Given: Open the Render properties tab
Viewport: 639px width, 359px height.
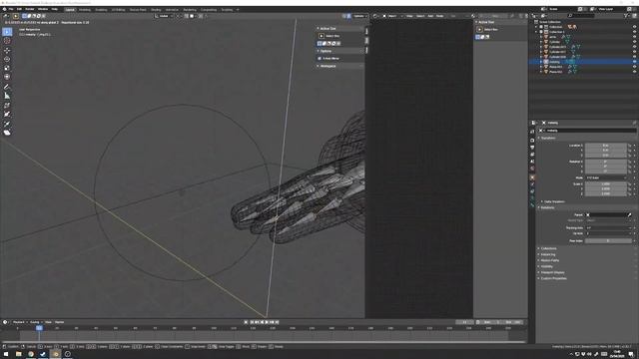Looking at the screenshot, I should 532,140.
